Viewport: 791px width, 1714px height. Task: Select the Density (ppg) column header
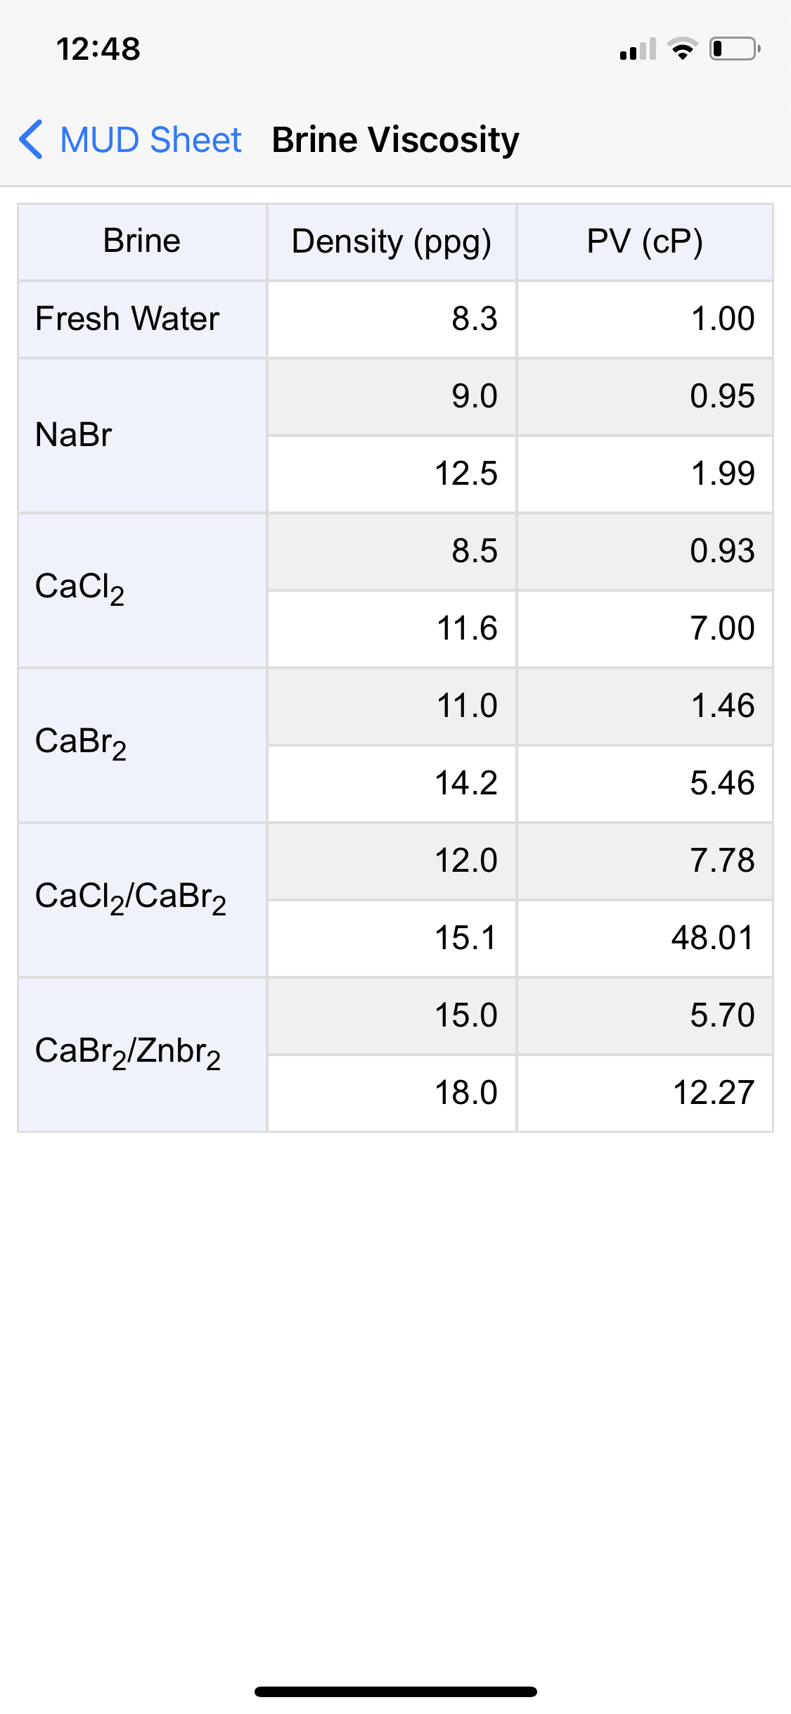(x=391, y=241)
